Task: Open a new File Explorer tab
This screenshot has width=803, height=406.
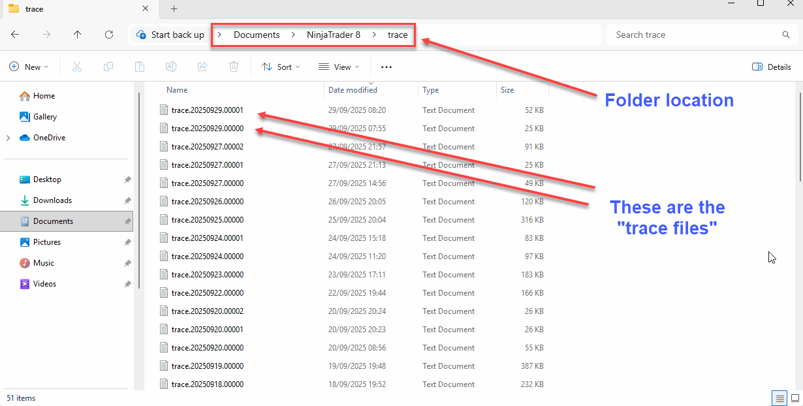Action: pos(174,9)
